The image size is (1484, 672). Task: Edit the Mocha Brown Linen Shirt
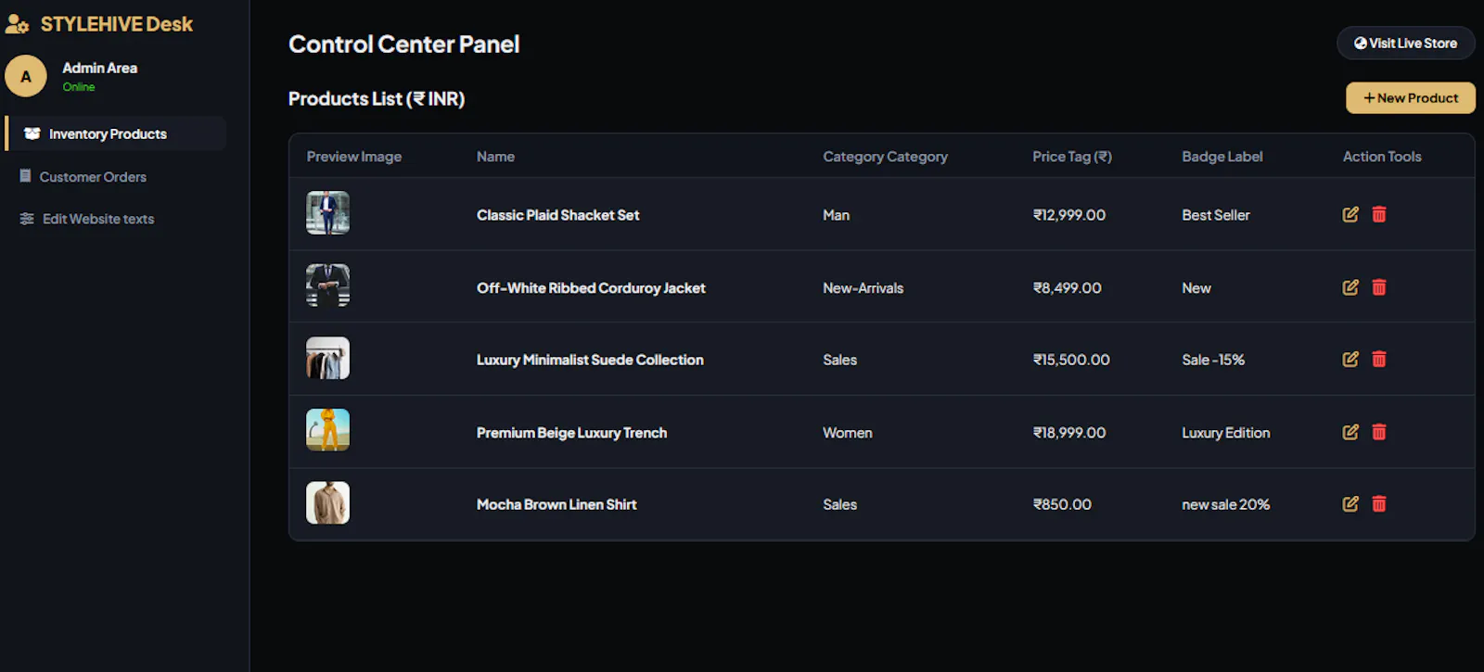[1350, 503]
